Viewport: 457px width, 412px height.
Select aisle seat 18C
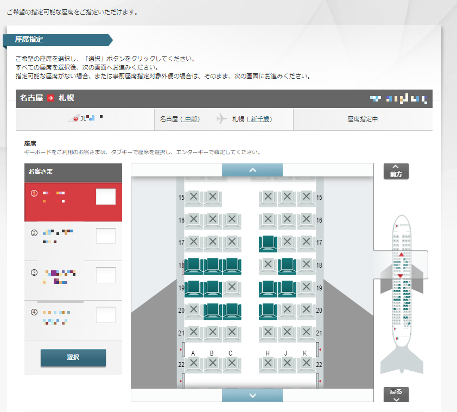[x=232, y=266]
